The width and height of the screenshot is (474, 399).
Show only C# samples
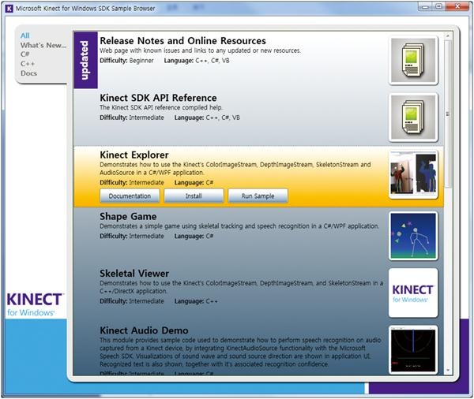click(26, 54)
